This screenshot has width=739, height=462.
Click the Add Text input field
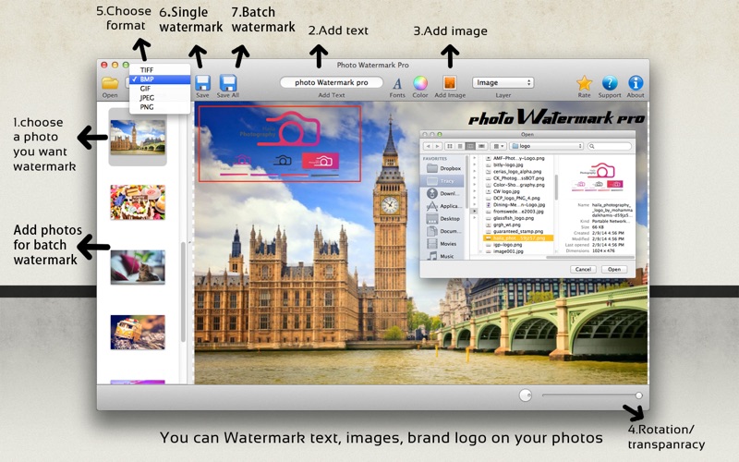tap(332, 82)
